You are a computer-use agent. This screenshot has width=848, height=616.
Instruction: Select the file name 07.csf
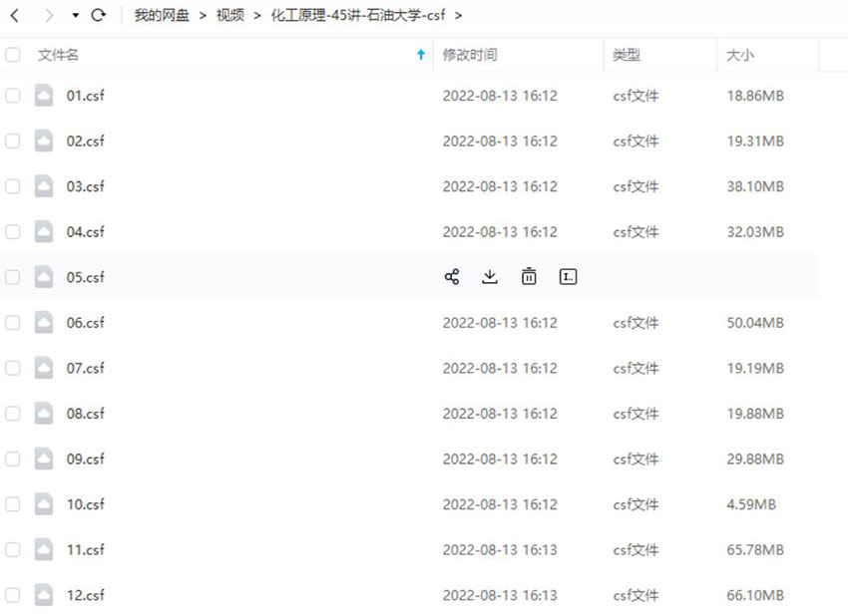point(86,368)
